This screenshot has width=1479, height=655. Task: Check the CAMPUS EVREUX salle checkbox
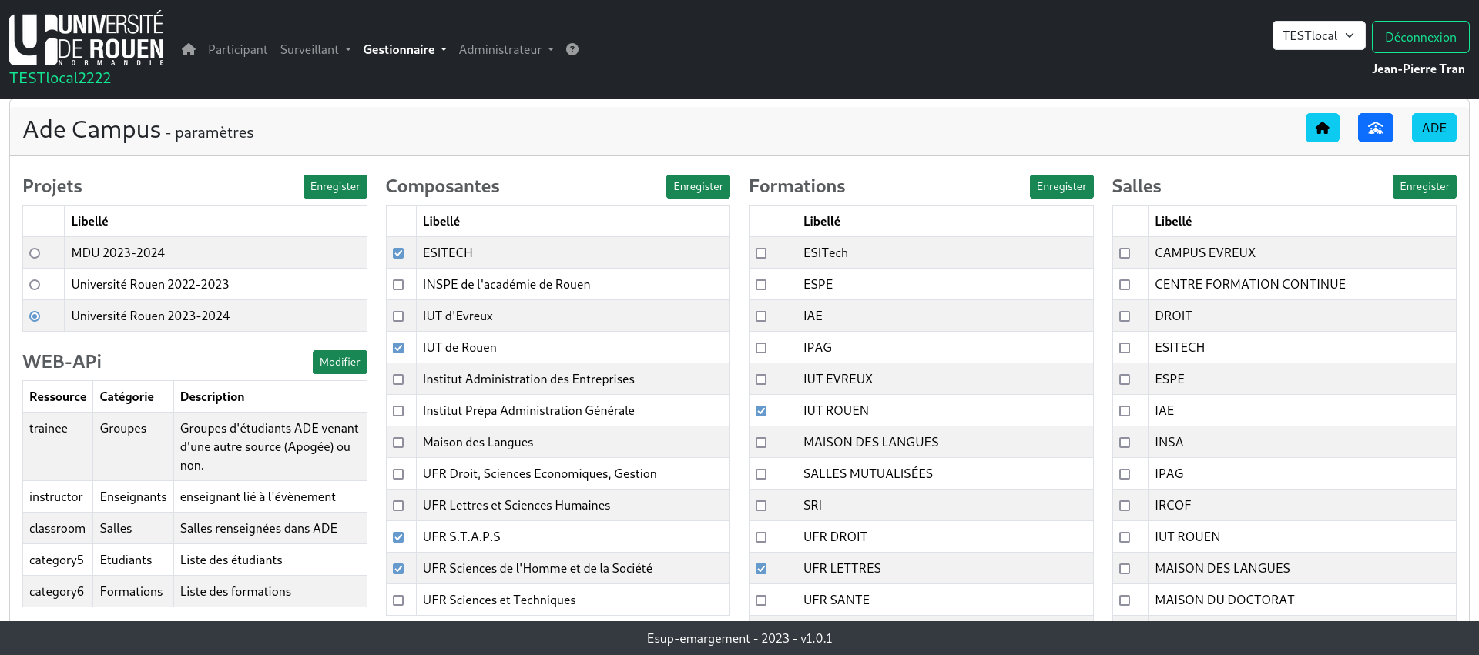click(1125, 253)
